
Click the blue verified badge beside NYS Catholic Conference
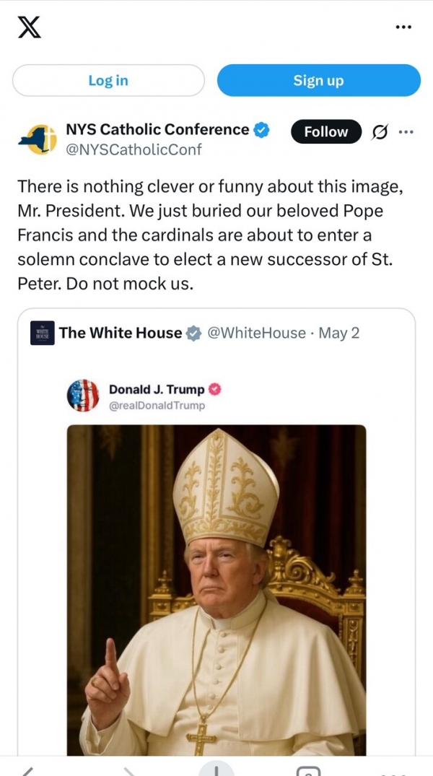261,130
